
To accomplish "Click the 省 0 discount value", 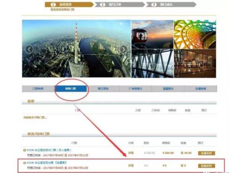I will click(x=183, y=165).
